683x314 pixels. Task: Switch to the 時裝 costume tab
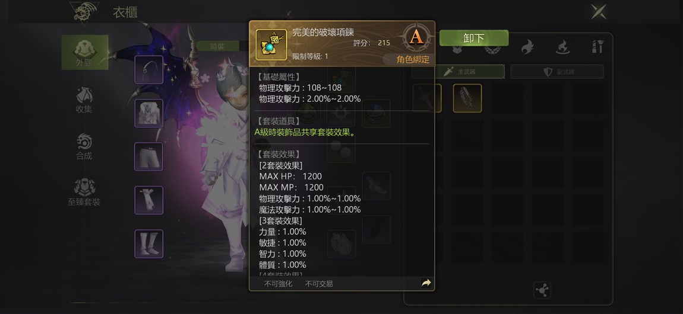point(217,46)
